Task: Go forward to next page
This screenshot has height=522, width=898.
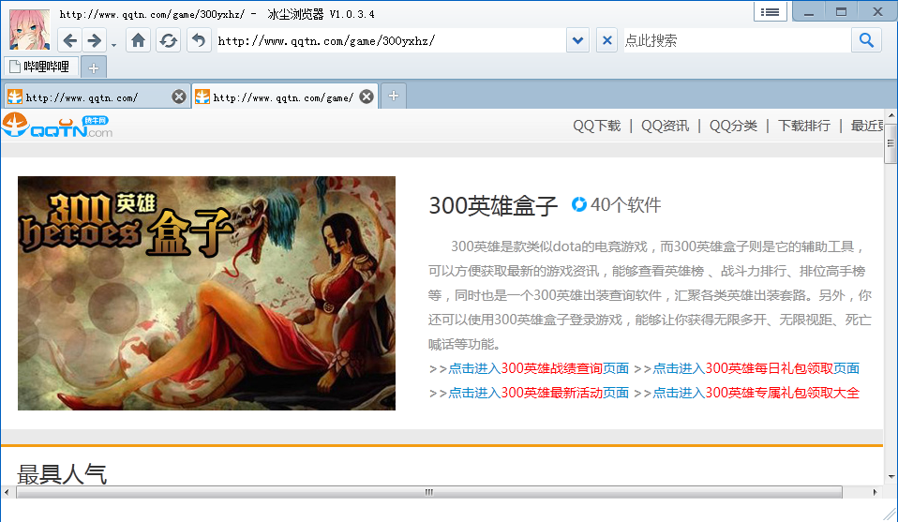Action: pyautogui.click(x=94, y=40)
